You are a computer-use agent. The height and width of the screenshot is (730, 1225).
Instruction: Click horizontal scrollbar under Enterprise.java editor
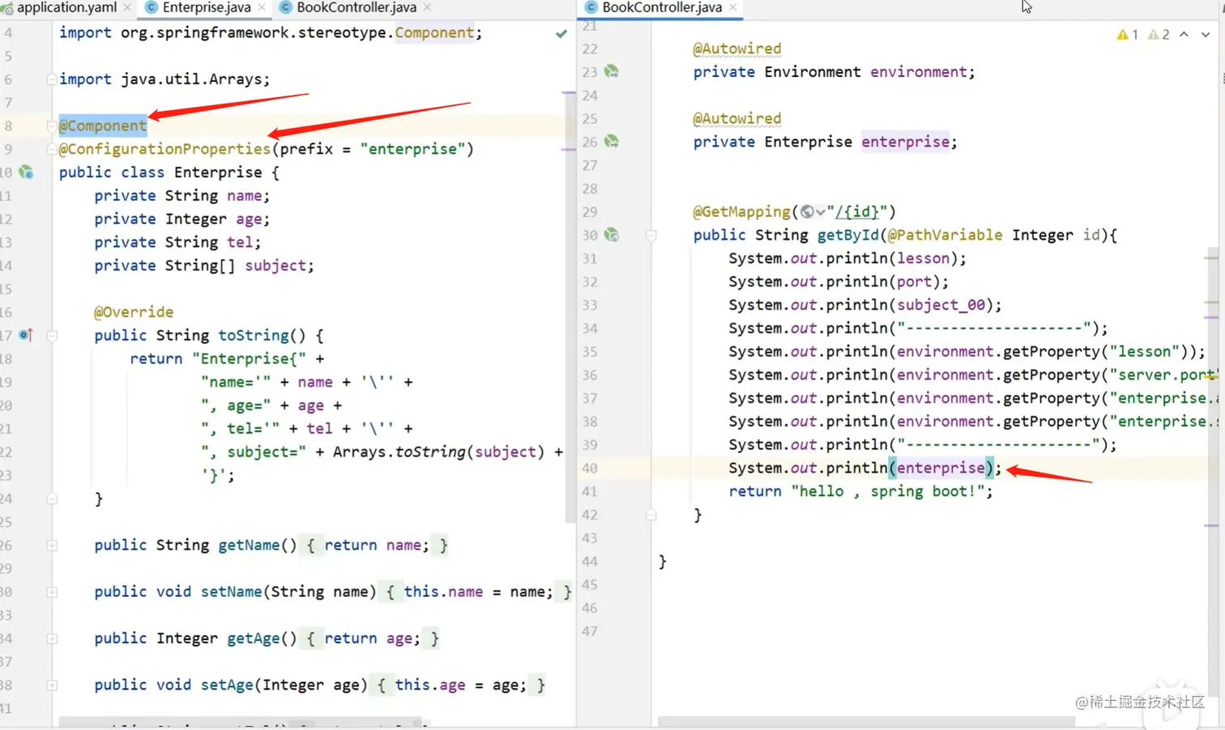coord(241,722)
